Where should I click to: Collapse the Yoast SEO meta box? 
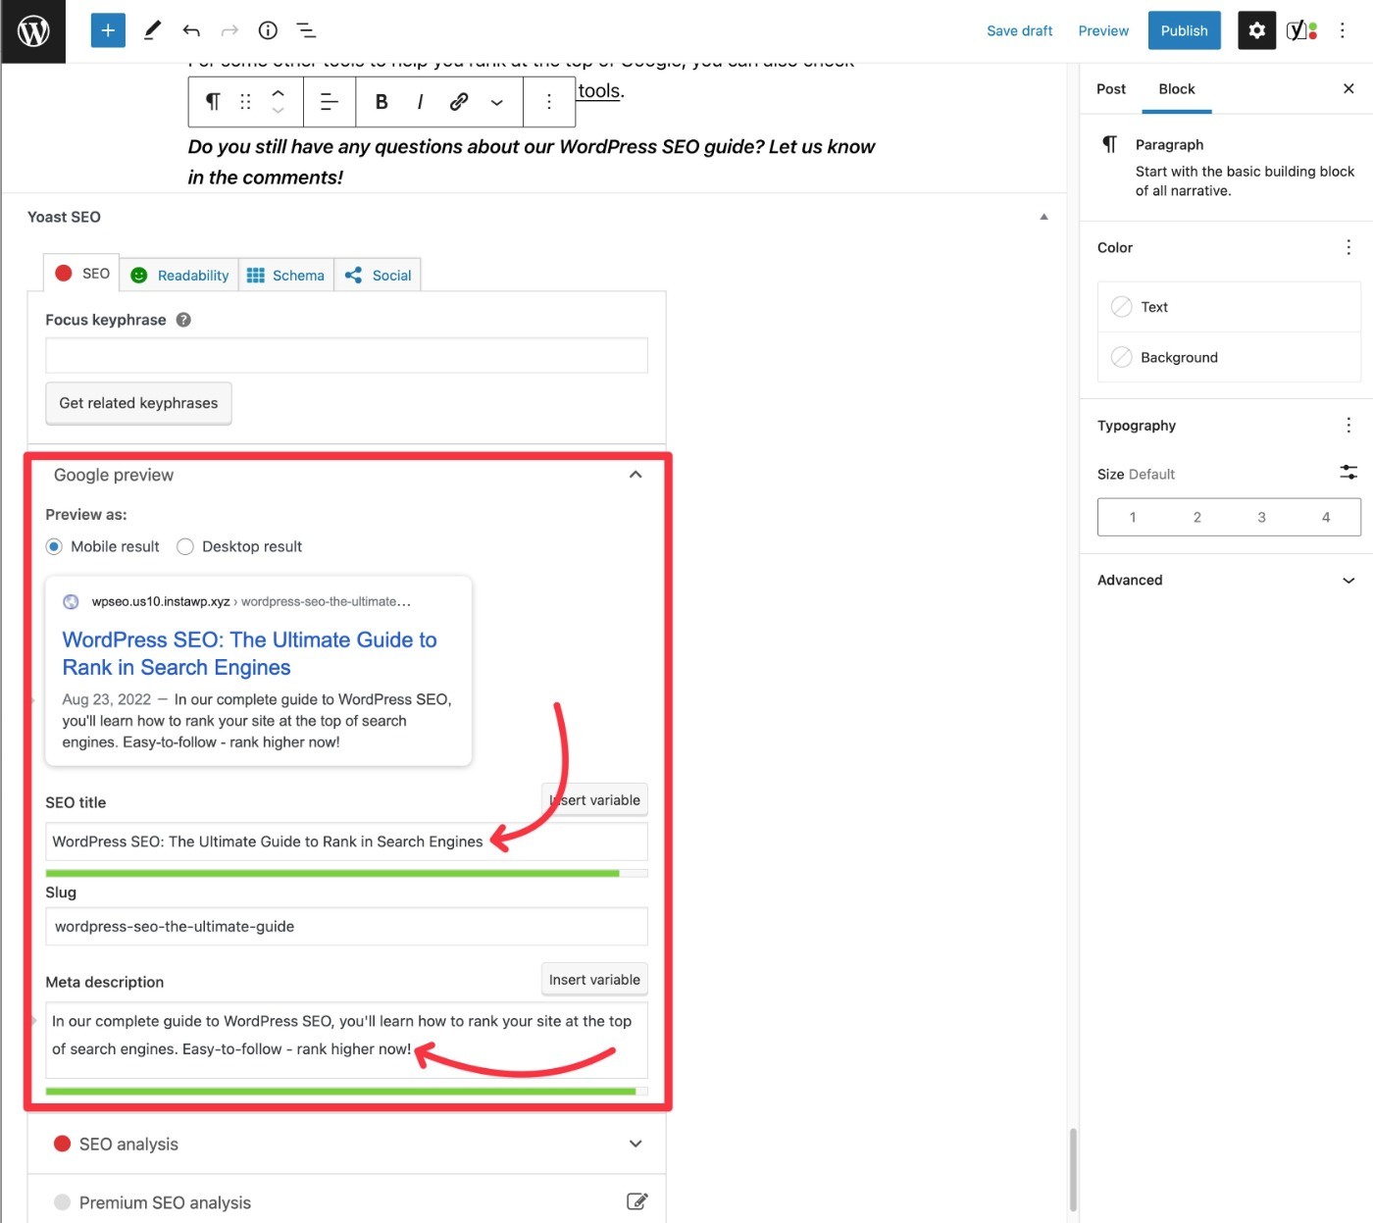pyautogui.click(x=1043, y=217)
